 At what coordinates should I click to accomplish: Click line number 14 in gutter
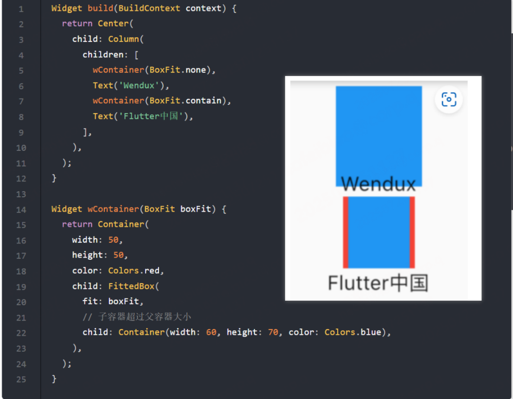(x=21, y=210)
